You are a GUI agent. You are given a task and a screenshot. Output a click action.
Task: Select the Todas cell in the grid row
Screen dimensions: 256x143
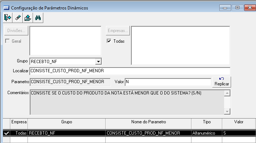(19, 133)
